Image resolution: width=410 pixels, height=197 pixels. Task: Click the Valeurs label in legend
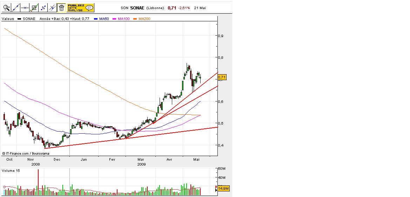tap(8, 19)
